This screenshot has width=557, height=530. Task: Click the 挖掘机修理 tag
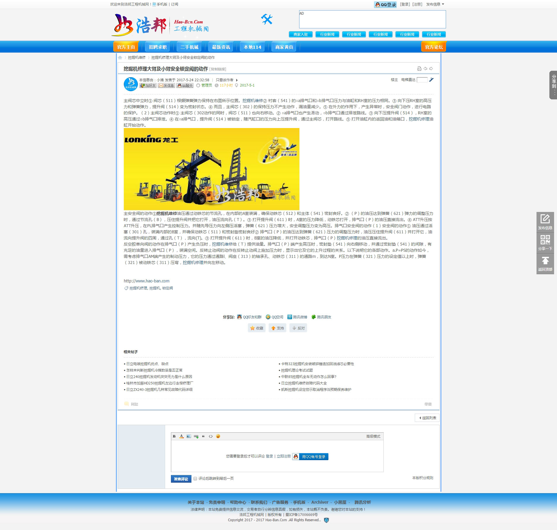(x=138, y=288)
